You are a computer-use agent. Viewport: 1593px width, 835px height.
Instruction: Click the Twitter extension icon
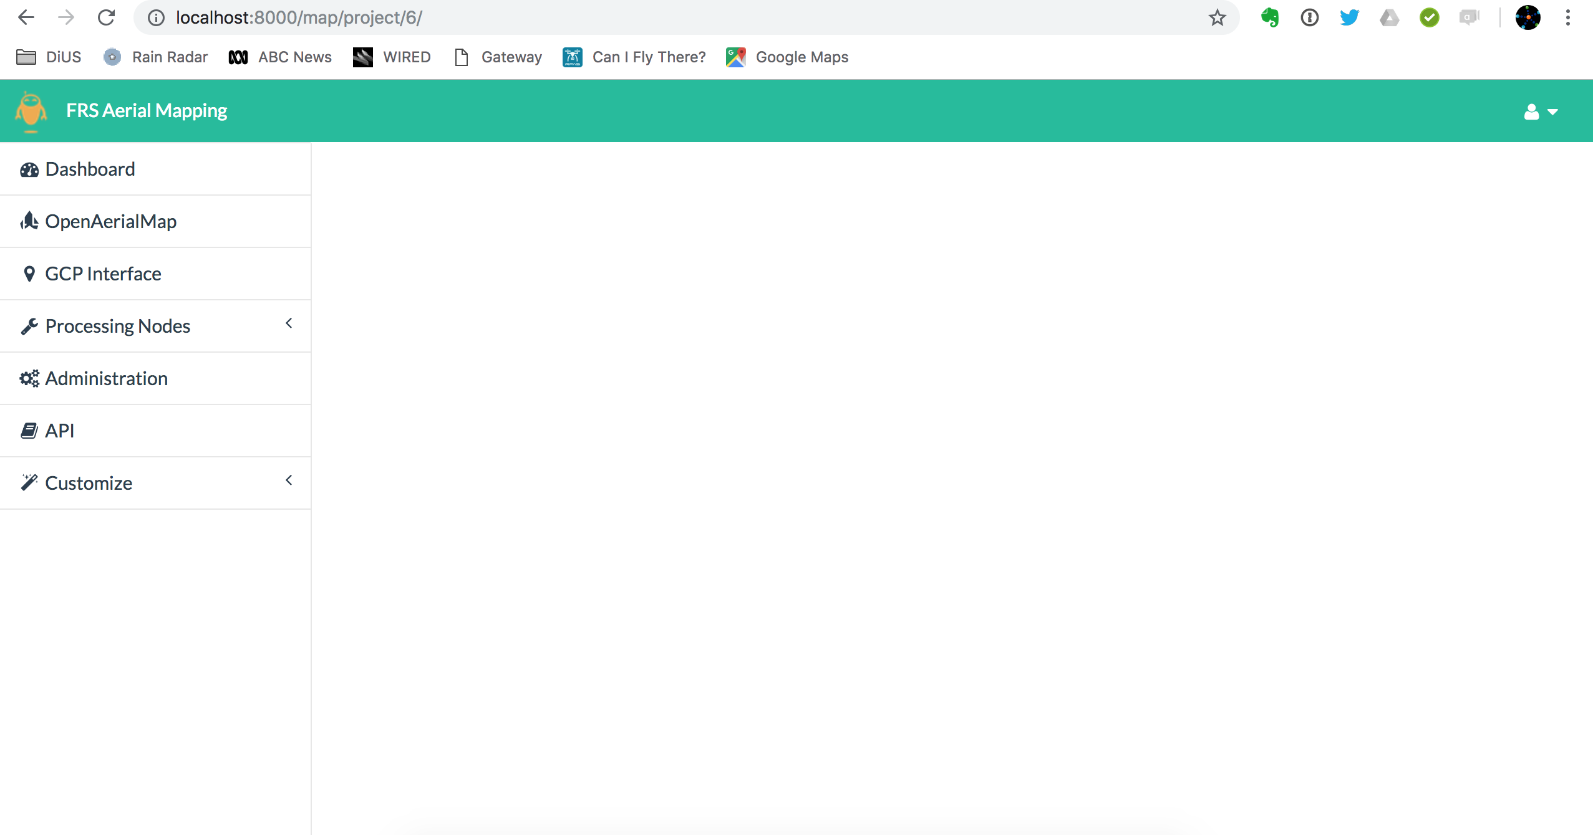coord(1350,17)
